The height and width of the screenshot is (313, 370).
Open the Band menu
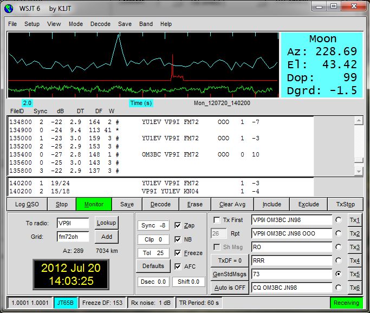coord(146,24)
